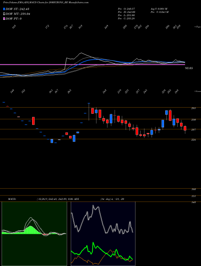This screenshot has width=201, height=266.
Task: Click the 143 price level label on right axis
Action: coord(194,202)
